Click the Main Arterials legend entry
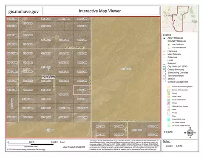 (x=174, y=54)
